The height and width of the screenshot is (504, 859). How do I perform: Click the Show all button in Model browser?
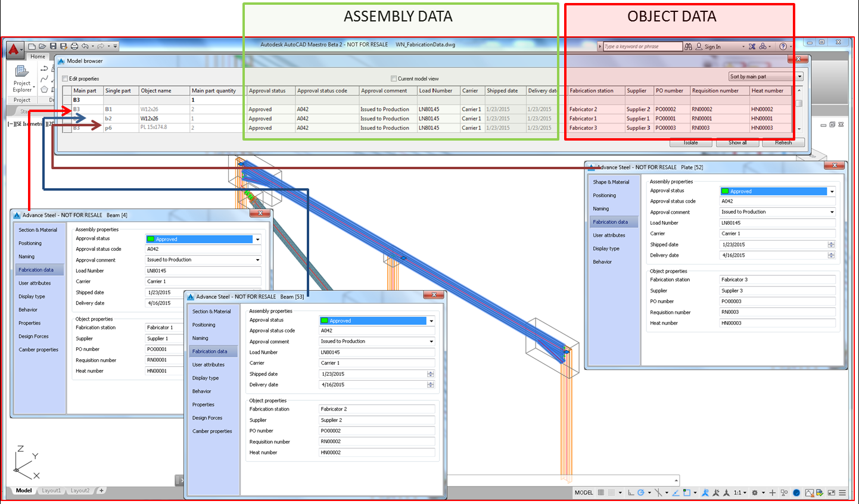(737, 142)
